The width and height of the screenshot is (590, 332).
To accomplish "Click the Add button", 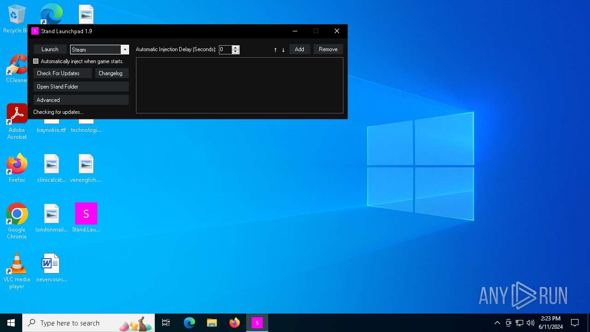I will click(x=300, y=49).
